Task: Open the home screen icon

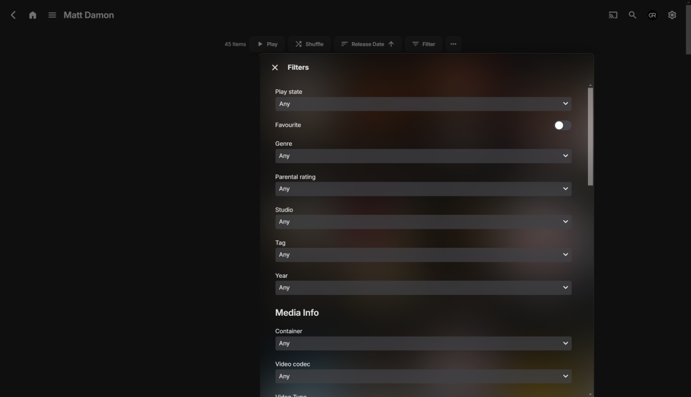Action: (32, 15)
